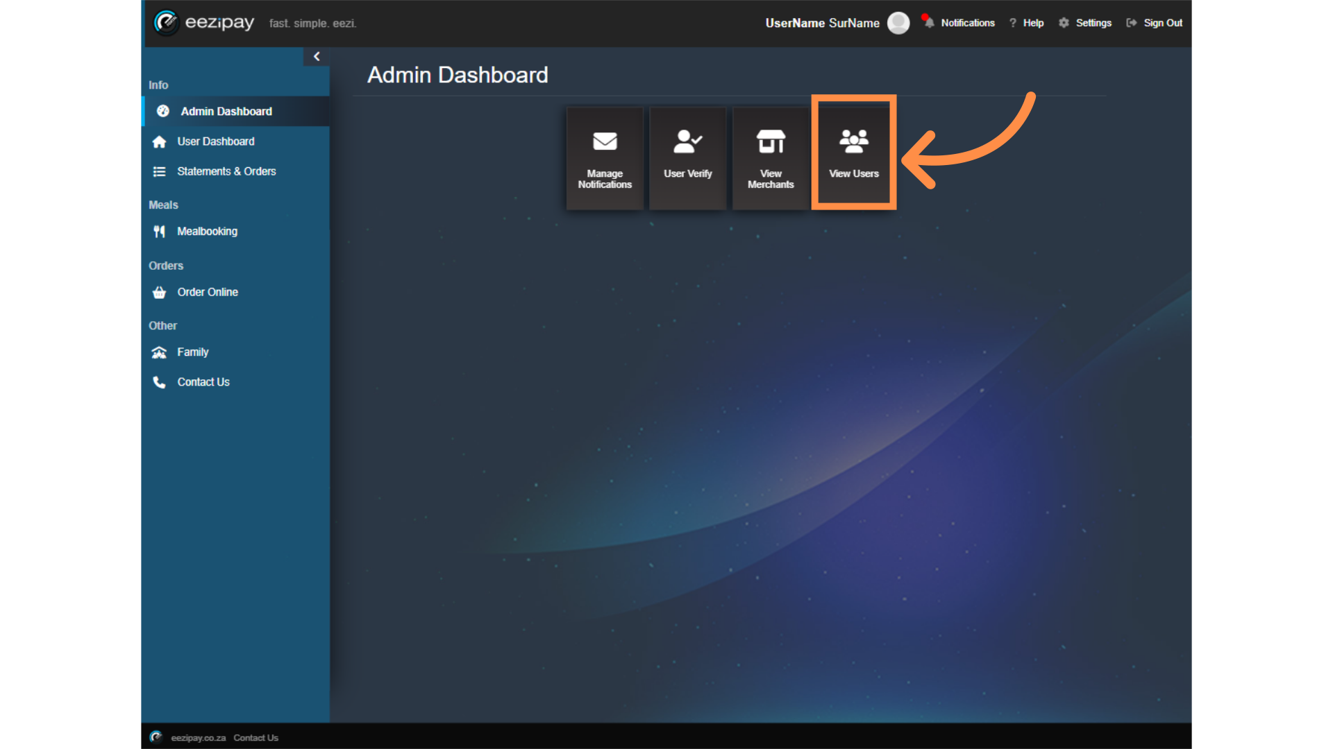1333x749 pixels.
Task: Click the Settings gear icon
Action: (1064, 23)
